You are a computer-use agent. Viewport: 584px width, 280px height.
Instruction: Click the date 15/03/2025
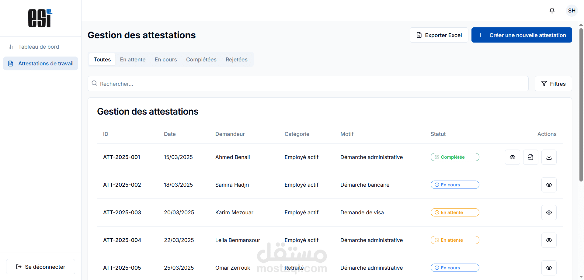[178, 157]
